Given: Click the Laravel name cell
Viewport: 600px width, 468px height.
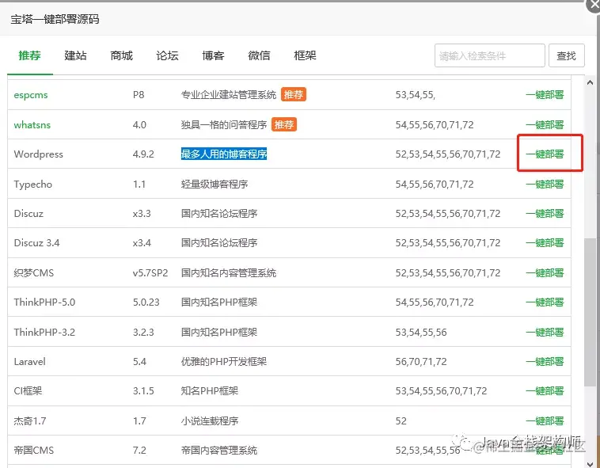Looking at the screenshot, I should [29, 362].
